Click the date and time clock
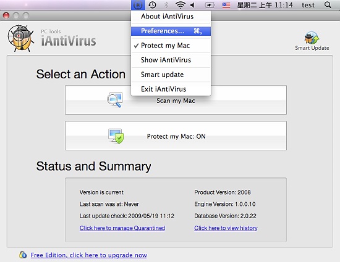 (x=265, y=5)
